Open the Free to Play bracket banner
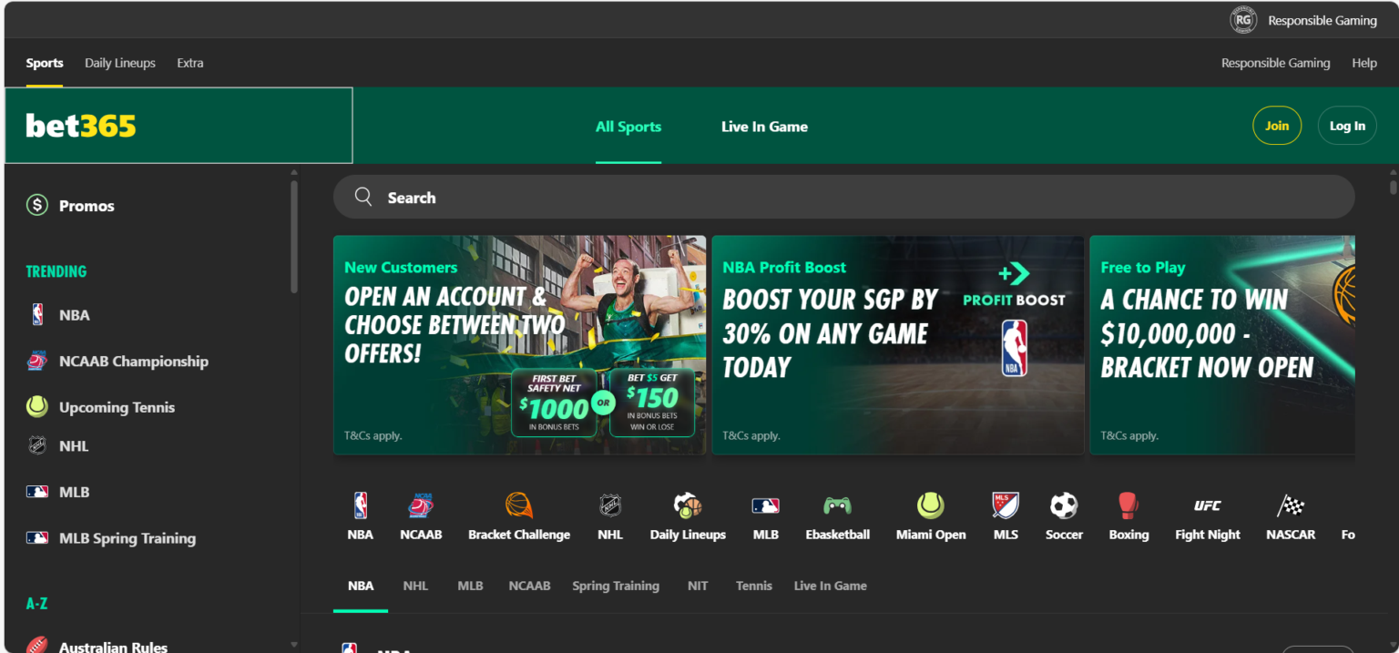 coord(1222,345)
